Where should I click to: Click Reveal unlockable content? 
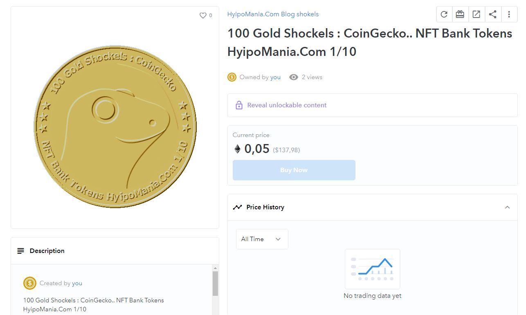click(287, 105)
